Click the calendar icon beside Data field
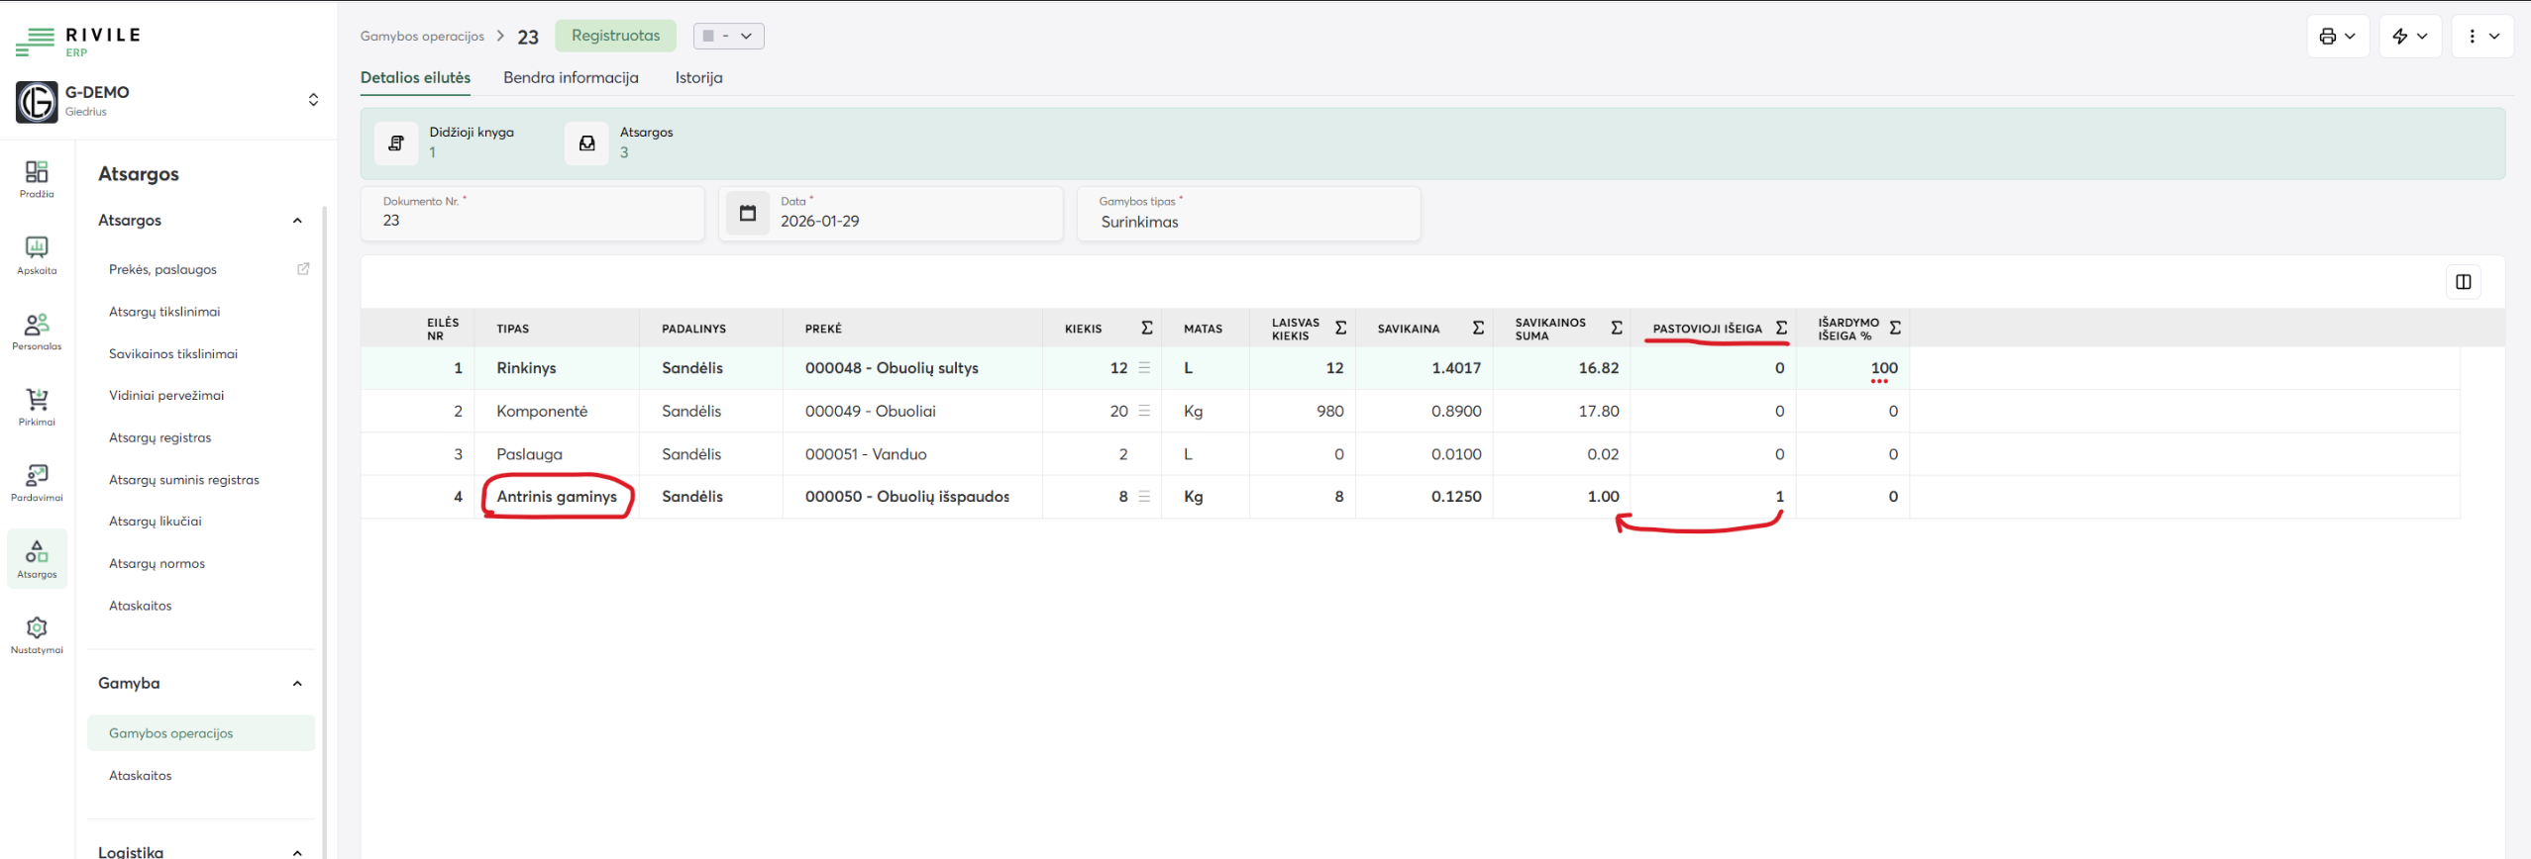Screen dimensions: 2531x859 point(748,214)
